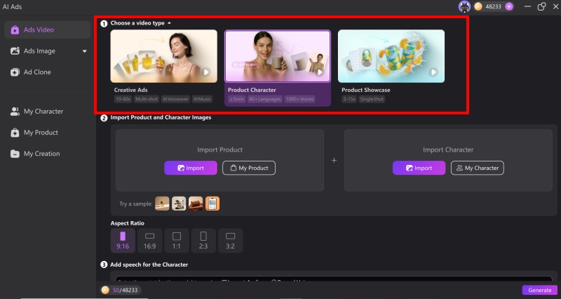
Task: Click the AI Music tag
Action: click(202, 99)
